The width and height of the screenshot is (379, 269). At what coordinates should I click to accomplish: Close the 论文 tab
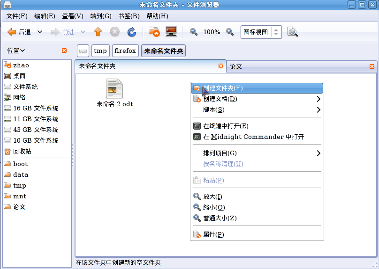[372, 66]
